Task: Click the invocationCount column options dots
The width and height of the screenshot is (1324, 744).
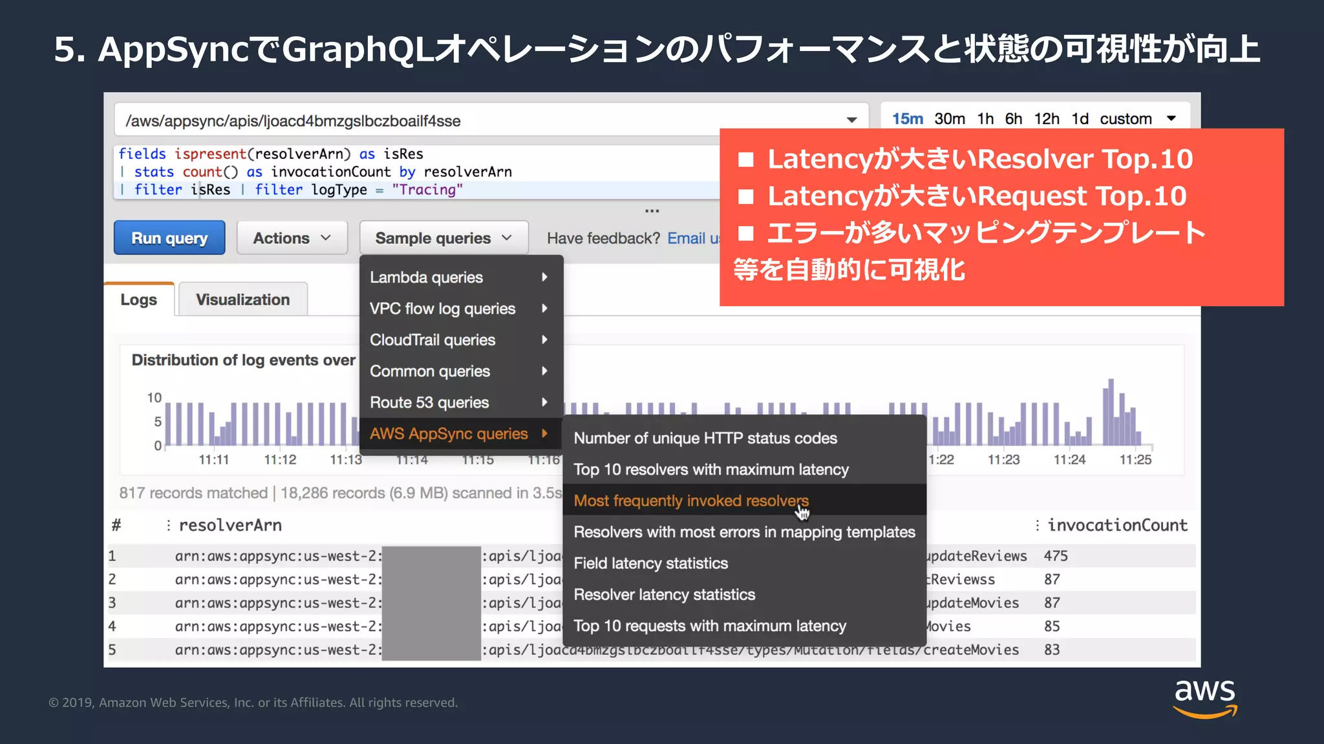Action: point(1037,525)
